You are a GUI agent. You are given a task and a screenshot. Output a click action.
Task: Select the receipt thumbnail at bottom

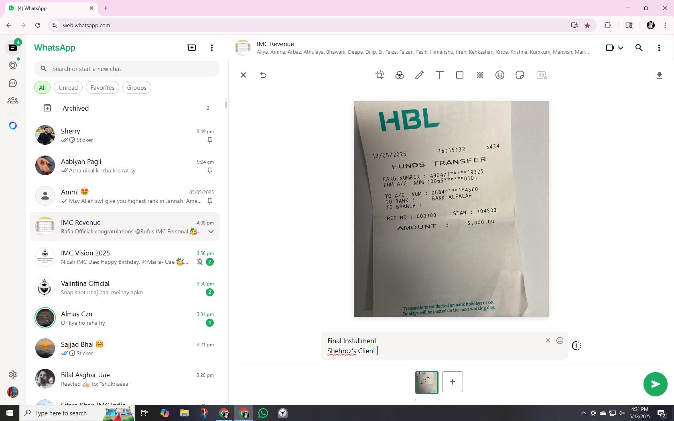click(x=427, y=382)
